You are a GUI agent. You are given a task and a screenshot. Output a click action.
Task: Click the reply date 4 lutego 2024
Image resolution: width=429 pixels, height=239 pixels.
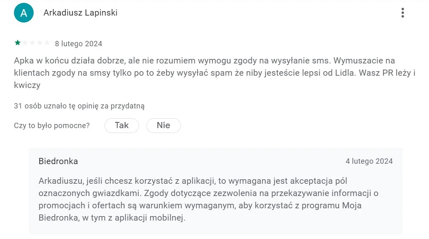coord(369,161)
